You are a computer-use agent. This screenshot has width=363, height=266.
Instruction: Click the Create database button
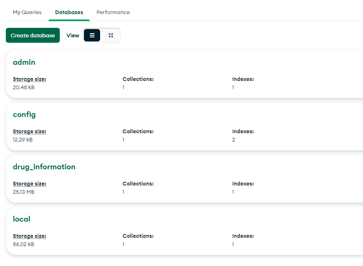tap(33, 35)
